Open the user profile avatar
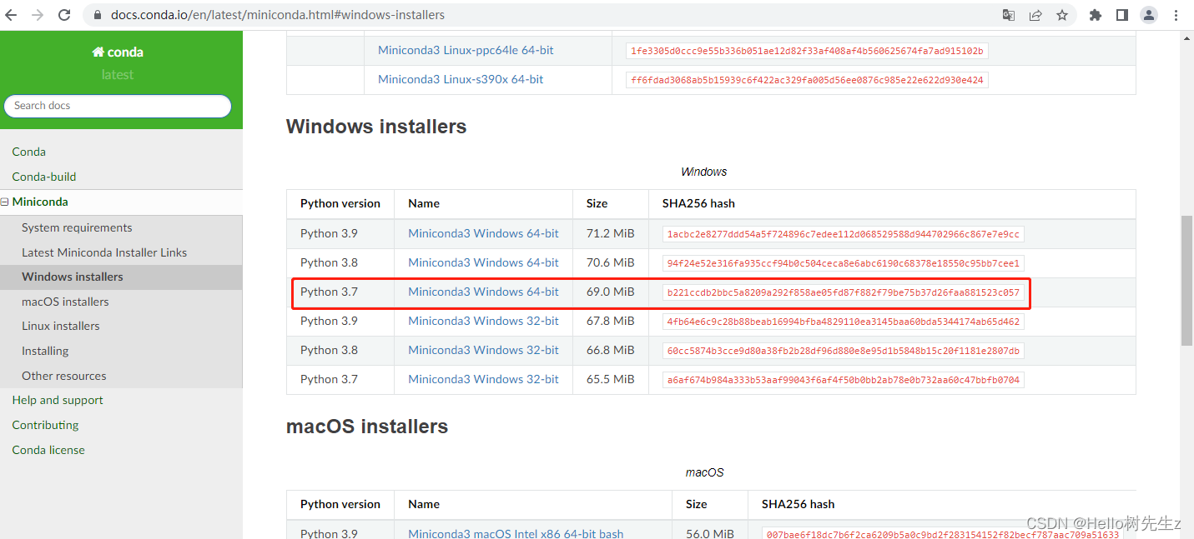The width and height of the screenshot is (1194, 539). pyautogui.click(x=1149, y=15)
